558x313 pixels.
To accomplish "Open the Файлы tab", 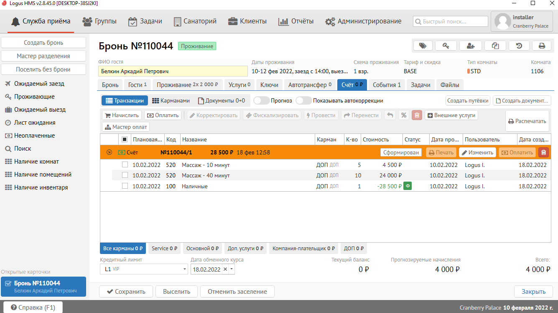I will click(449, 85).
